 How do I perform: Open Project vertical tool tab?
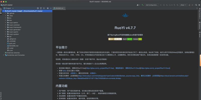coord(1,10)
